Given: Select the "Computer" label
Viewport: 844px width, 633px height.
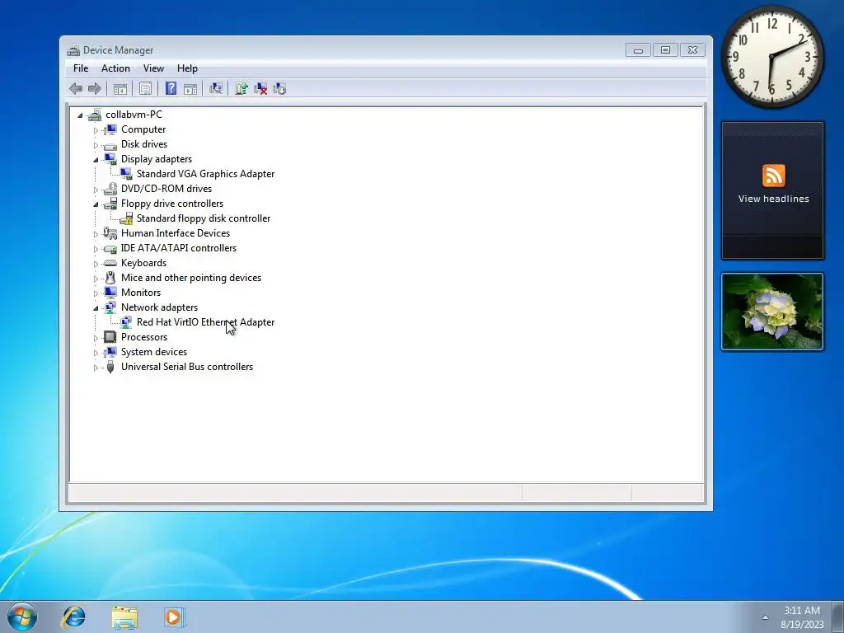Looking at the screenshot, I should pyautogui.click(x=143, y=129).
